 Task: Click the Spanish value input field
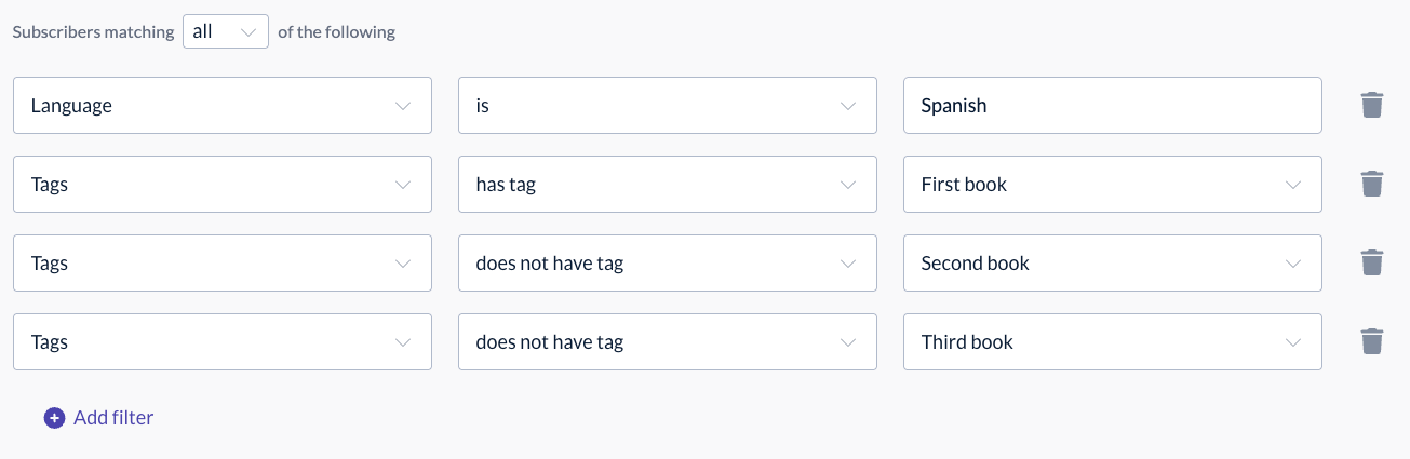(1112, 105)
